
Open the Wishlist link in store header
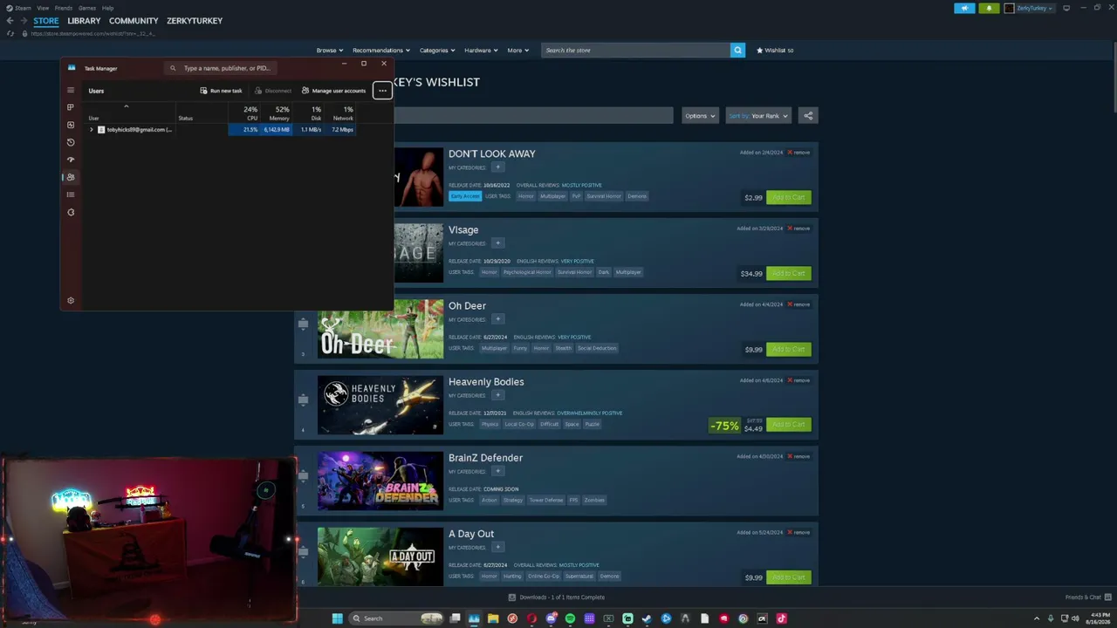point(775,51)
